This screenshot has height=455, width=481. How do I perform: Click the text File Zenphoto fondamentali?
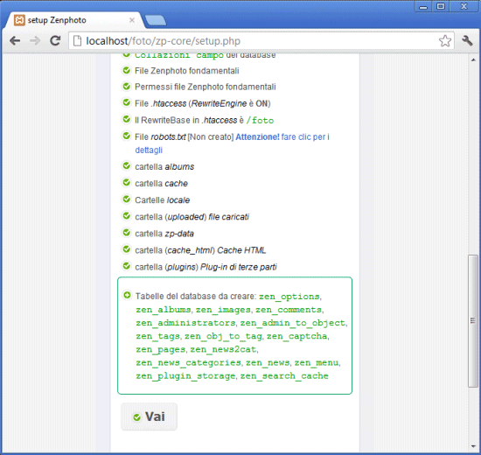(187, 71)
